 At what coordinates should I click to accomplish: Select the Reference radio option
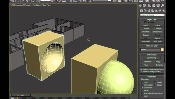pyautogui.click(x=142, y=62)
